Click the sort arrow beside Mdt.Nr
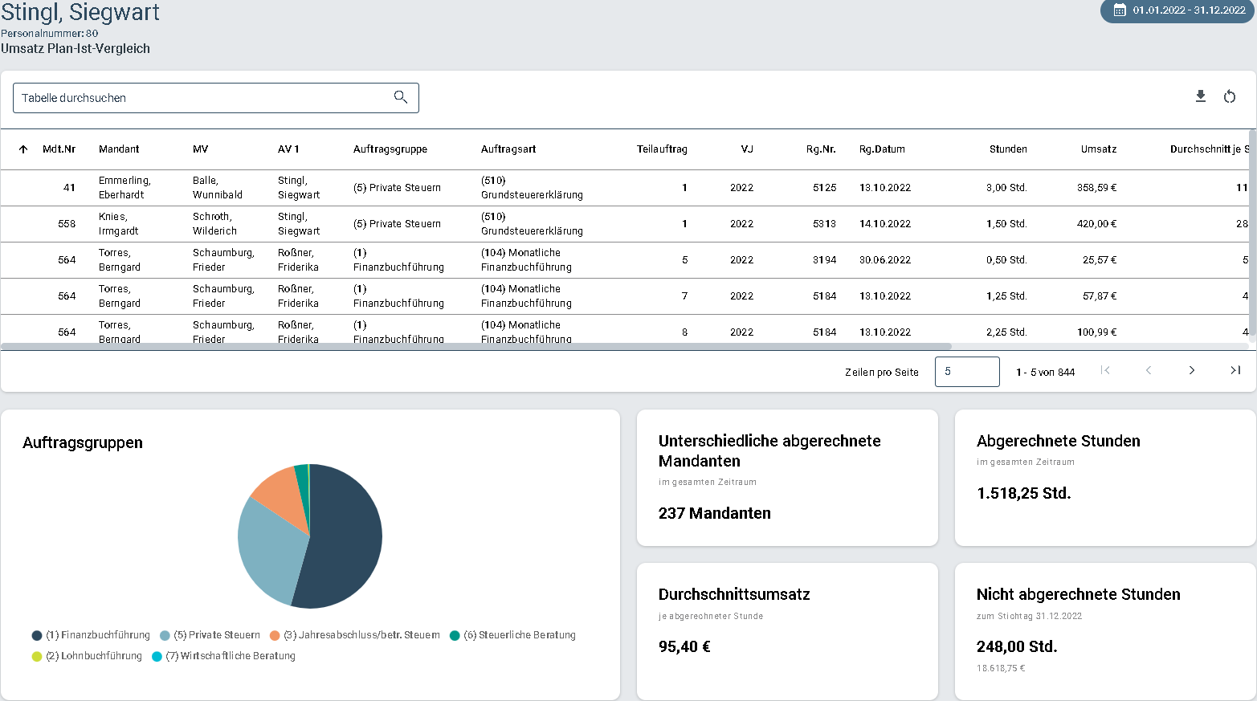The height and width of the screenshot is (701, 1257). pyautogui.click(x=23, y=149)
